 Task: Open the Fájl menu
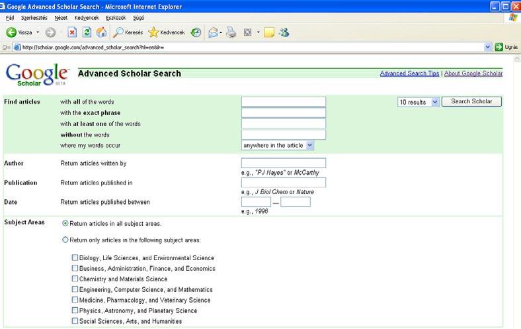[x=10, y=18]
